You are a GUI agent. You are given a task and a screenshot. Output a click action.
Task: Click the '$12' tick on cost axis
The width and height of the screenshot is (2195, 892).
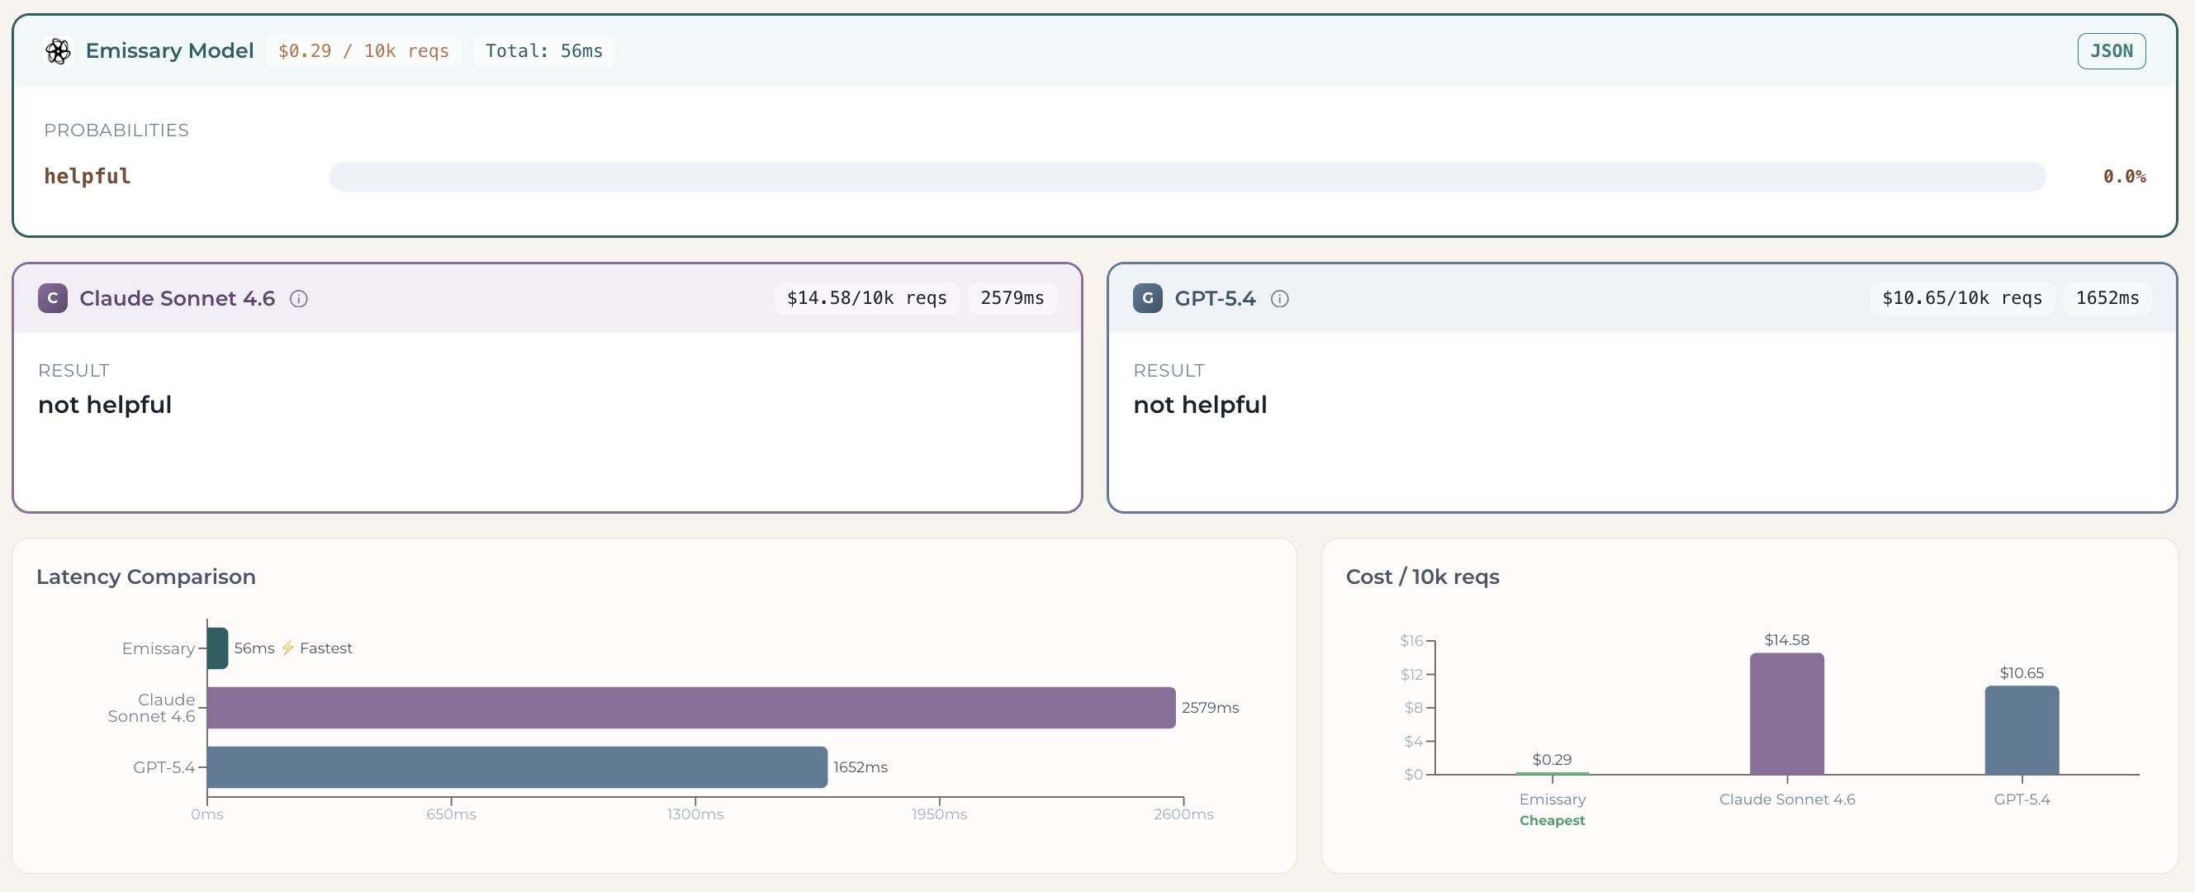1411,675
